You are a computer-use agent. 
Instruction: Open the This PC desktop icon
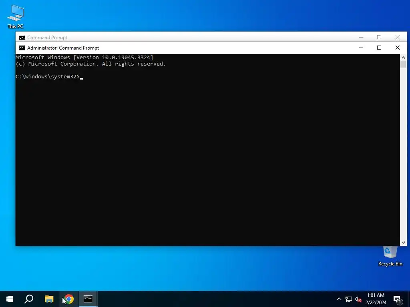pyautogui.click(x=16, y=16)
